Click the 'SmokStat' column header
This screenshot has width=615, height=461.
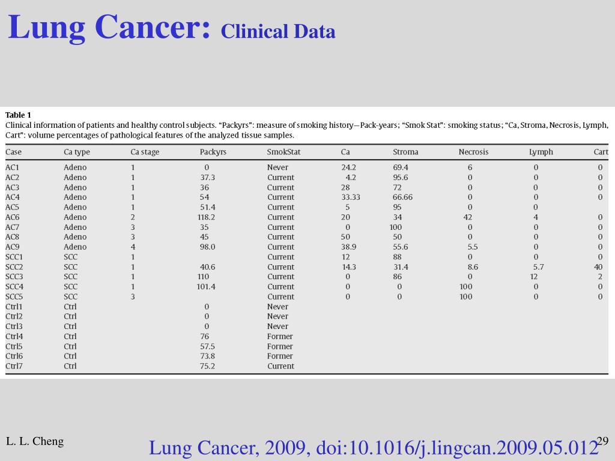[283, 152]
